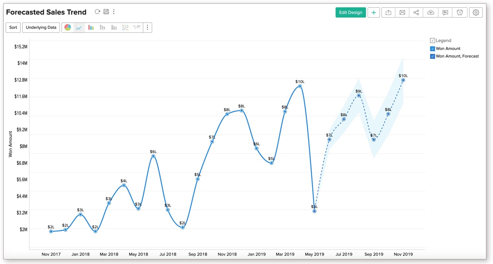Add a new item with the plus icon
This screenshot has width=493, height=264.
pos(374,12)
